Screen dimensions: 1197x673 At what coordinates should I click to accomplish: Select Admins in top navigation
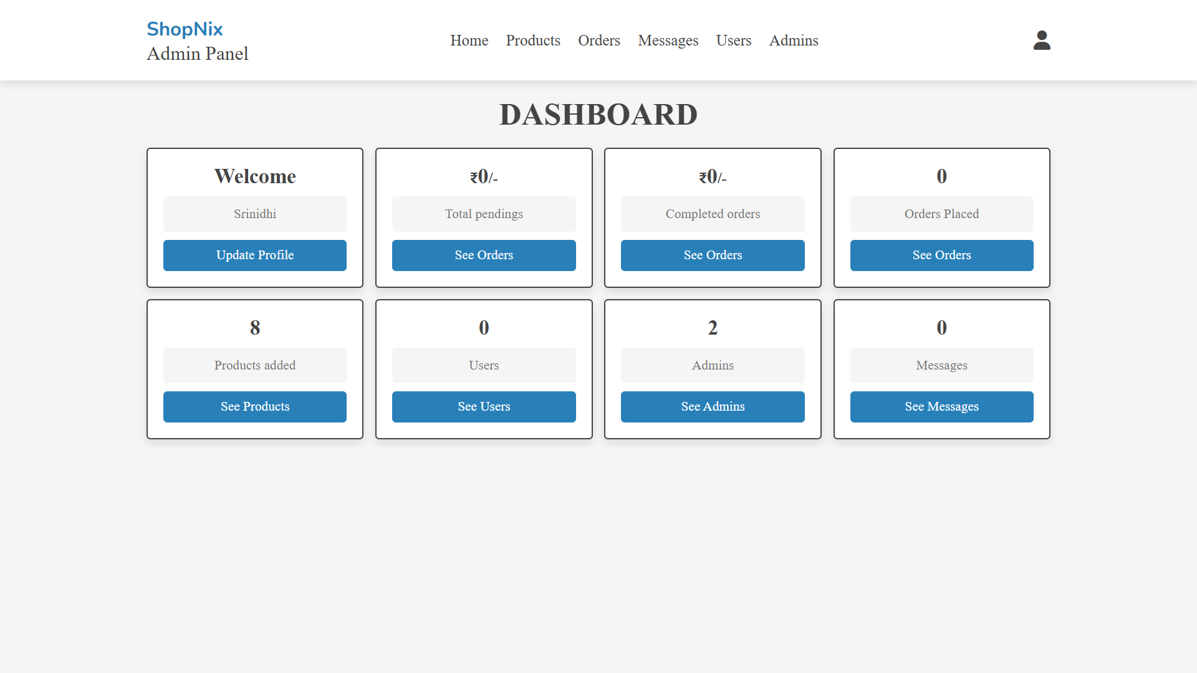point(793,41)
